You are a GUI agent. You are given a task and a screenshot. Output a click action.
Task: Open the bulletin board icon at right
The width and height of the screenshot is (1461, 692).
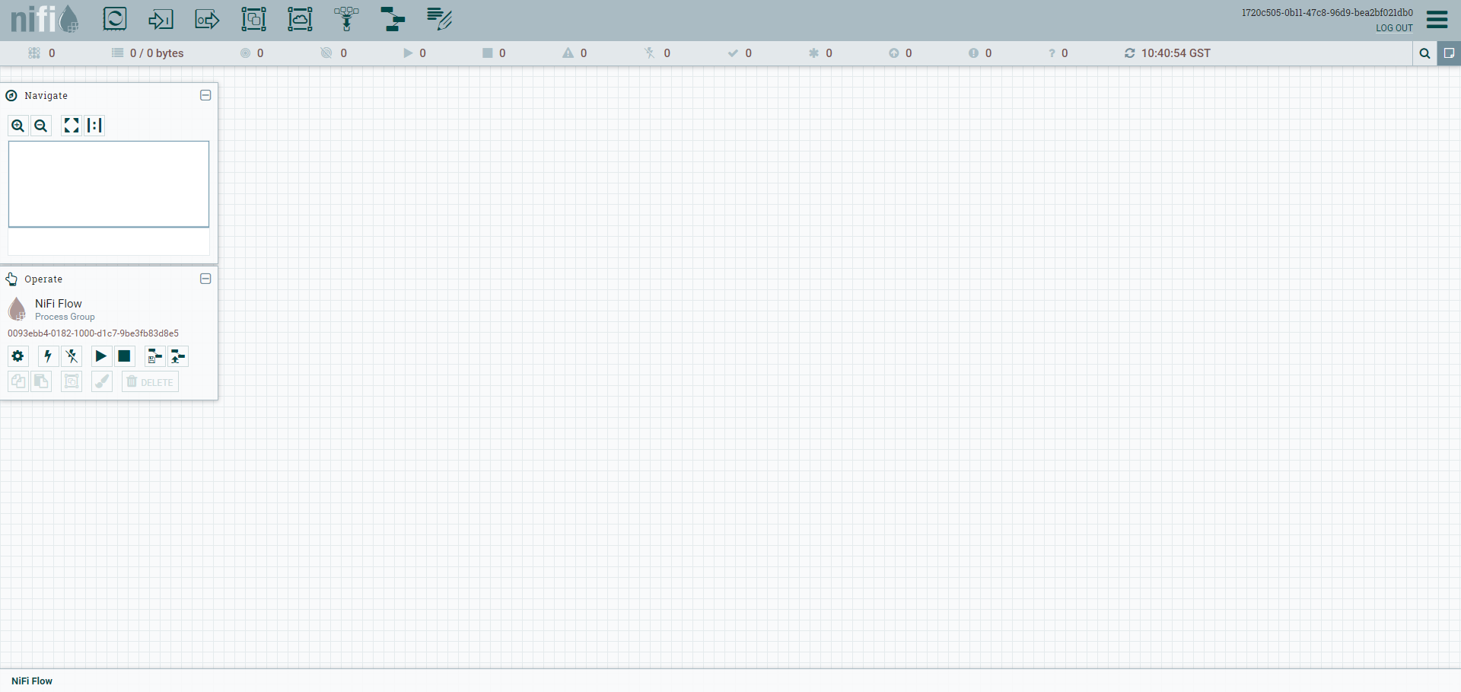tap(1449, 53)
